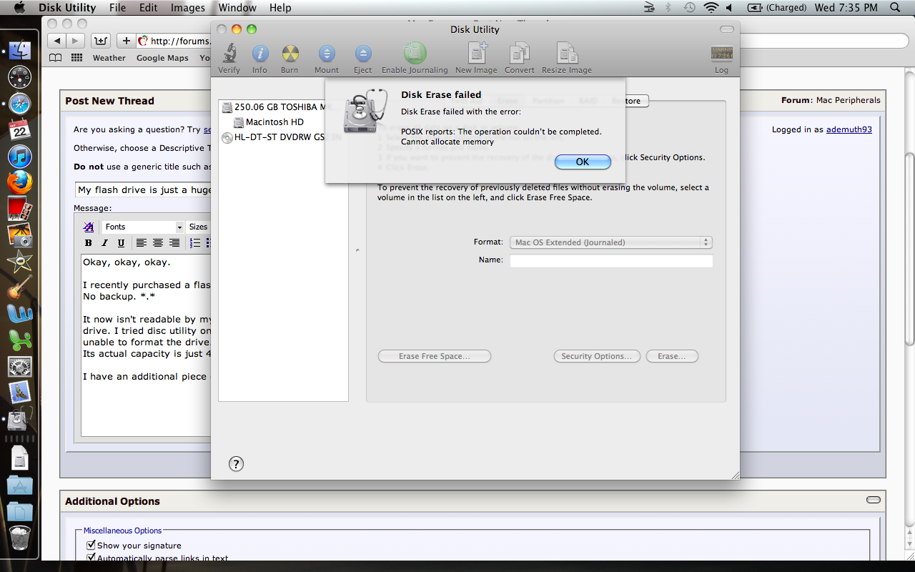Image resolution: width=915 pixels, height=572 pixels.
Task: Click the Burn disc toolbar icon
Action: coord(290,54)
